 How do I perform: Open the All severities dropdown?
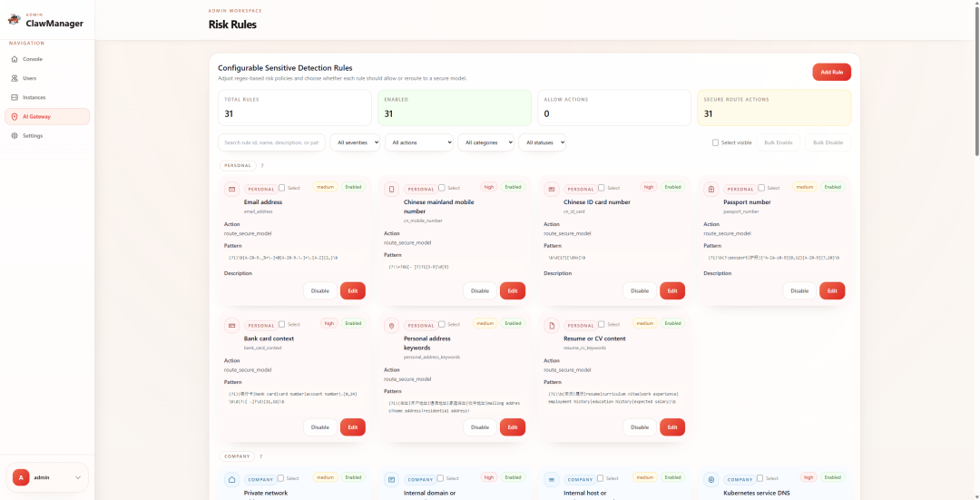(355, 142)
